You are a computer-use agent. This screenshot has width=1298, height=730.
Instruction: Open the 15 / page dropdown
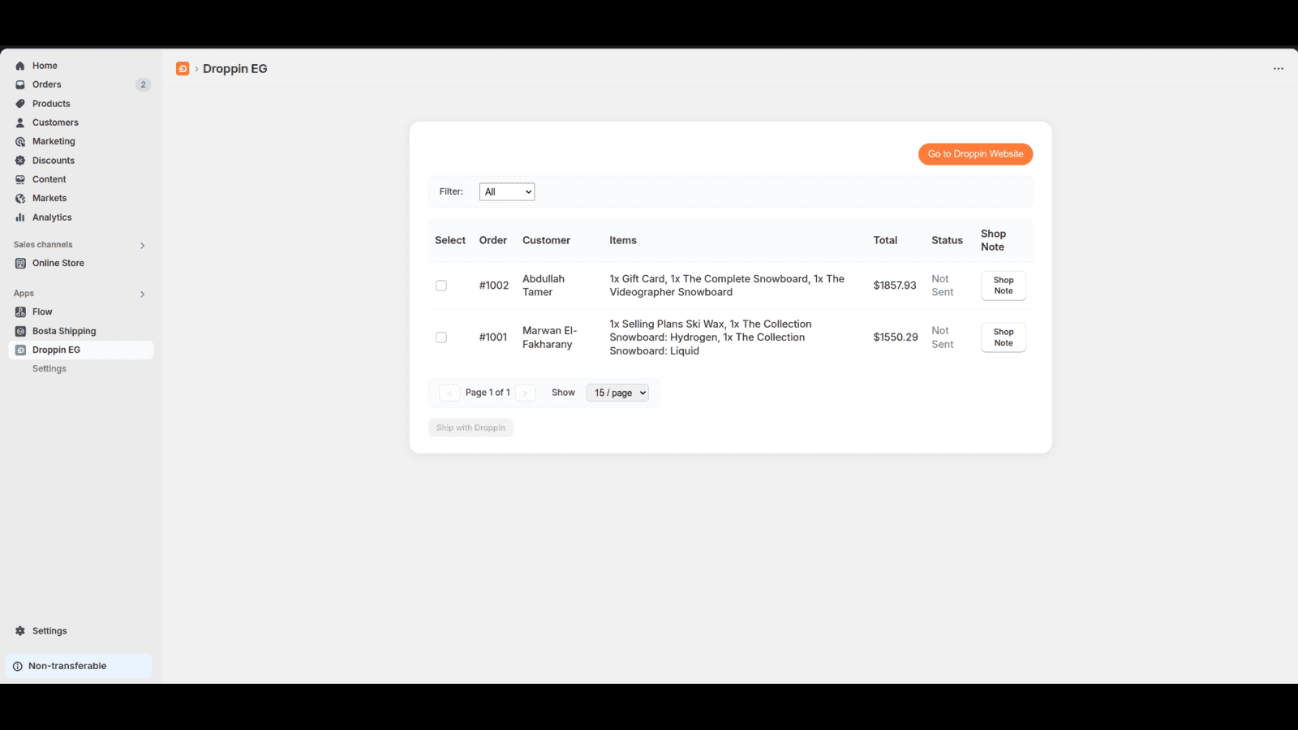(617, 393)
